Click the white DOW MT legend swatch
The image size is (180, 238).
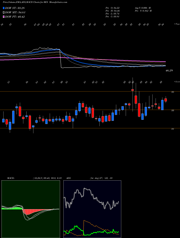click(4, 13)
